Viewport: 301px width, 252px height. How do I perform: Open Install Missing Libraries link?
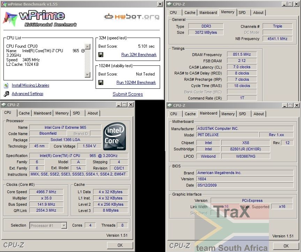pos(31,85)
